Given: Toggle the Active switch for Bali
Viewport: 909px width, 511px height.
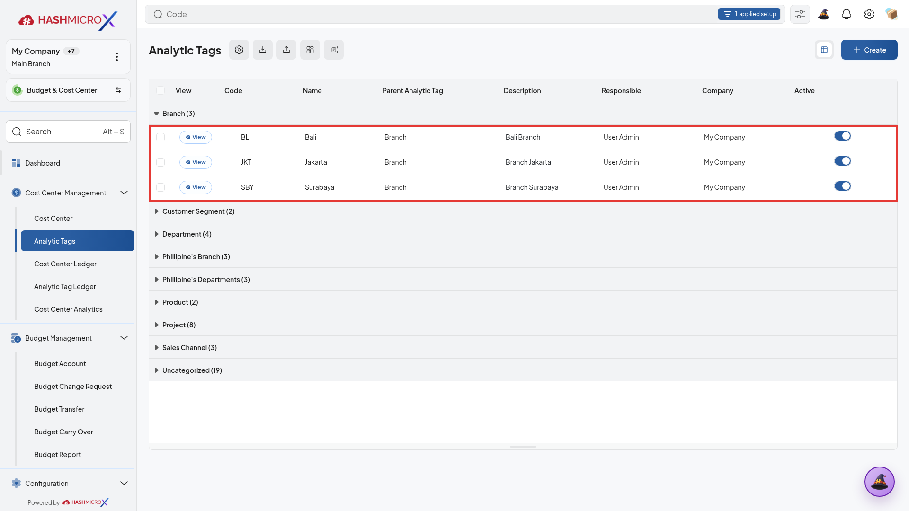Looking at the screenshot, I should [x=843, y=136].
